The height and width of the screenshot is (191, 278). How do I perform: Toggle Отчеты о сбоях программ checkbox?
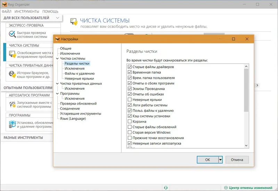(130, 83)
